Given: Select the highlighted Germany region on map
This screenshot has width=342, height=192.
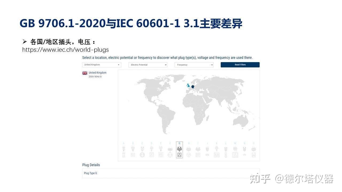Looking at the screenshot, I should [x=193, y=86].
